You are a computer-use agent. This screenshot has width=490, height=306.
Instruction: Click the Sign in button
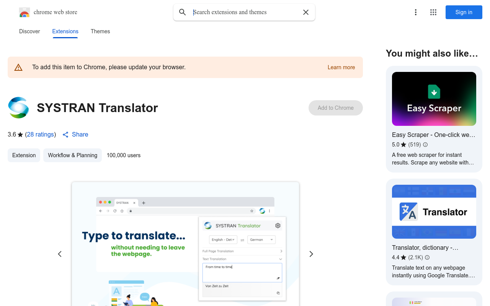pos(464,12)
